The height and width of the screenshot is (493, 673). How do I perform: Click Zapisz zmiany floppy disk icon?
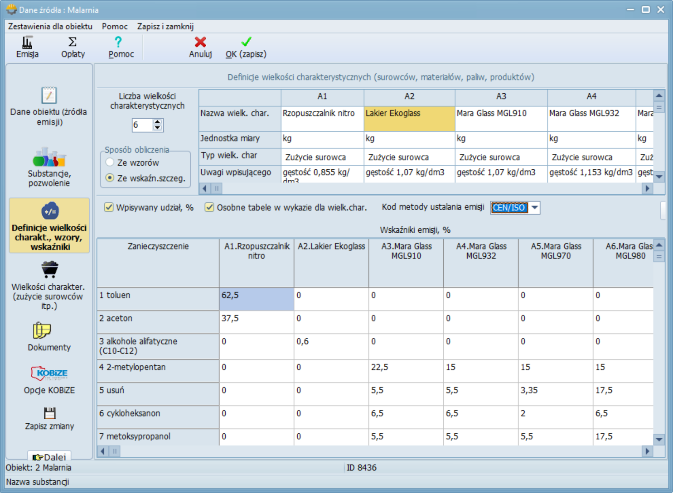coord(49,419)
